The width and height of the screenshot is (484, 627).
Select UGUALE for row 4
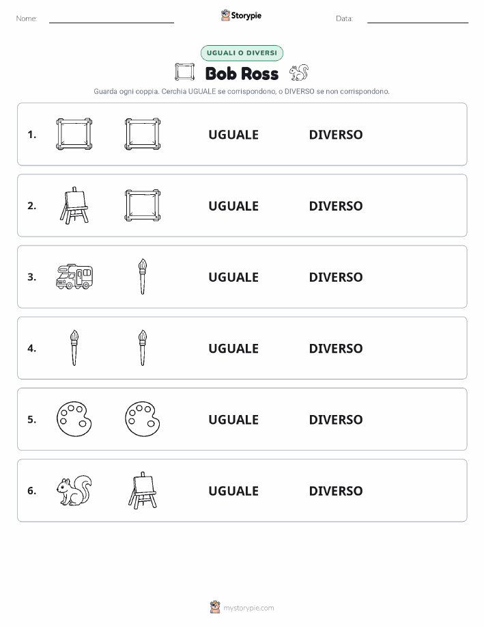pos(233,348)
